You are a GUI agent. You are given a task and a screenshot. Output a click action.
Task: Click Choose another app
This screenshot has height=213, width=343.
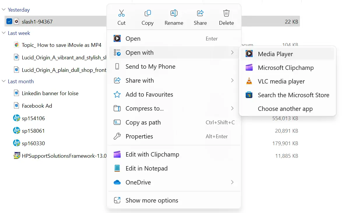pos(285,109)
